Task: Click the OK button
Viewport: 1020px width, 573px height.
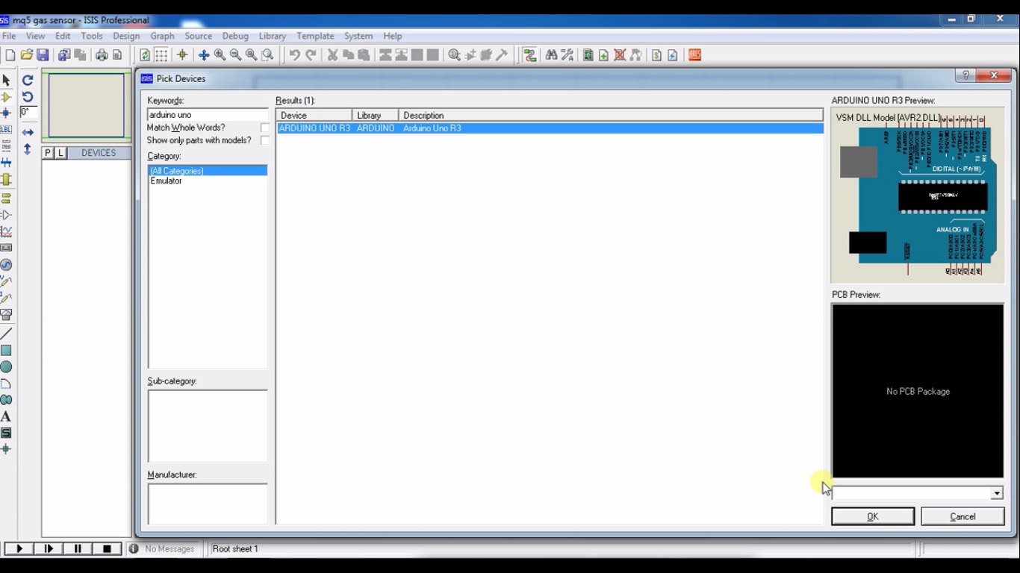Action: [873, 516]
